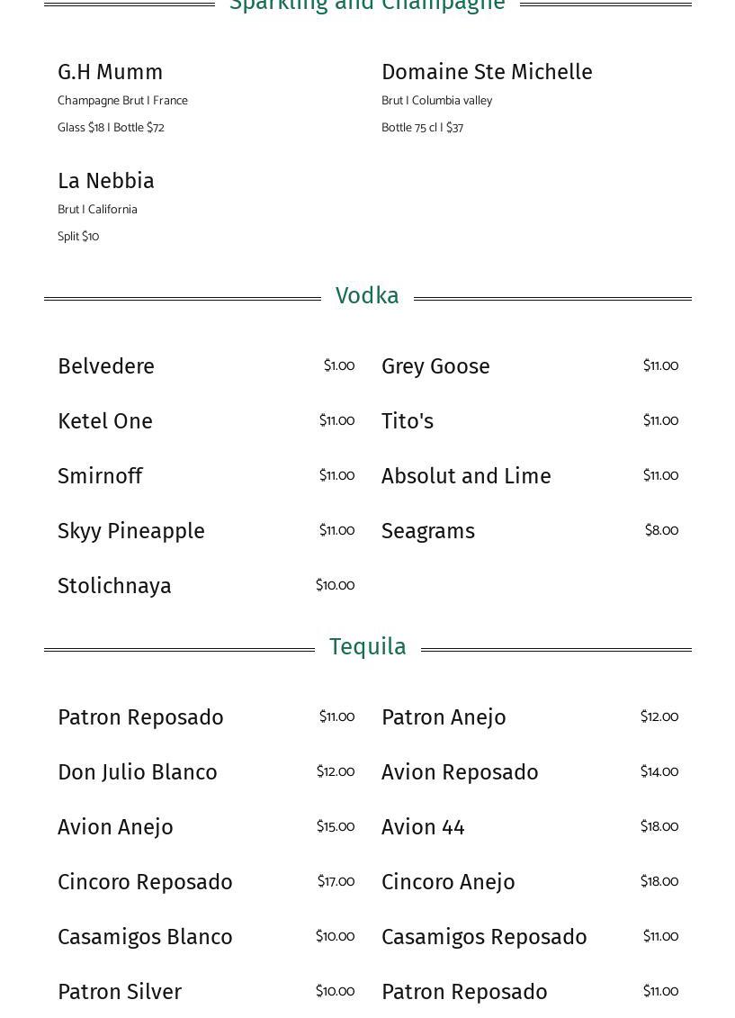Click the Belvedere vodka name

106,366
